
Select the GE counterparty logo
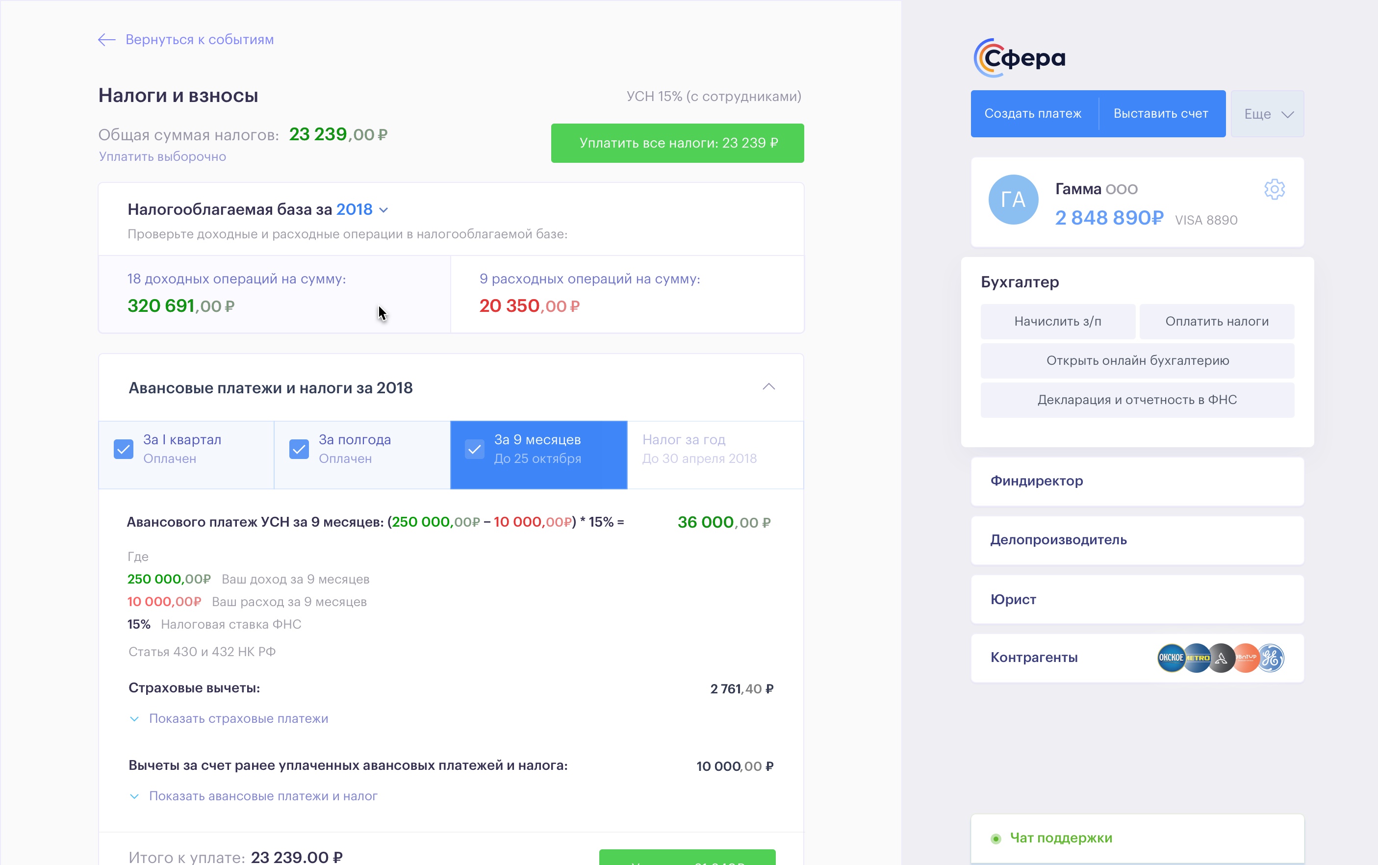1272,658
